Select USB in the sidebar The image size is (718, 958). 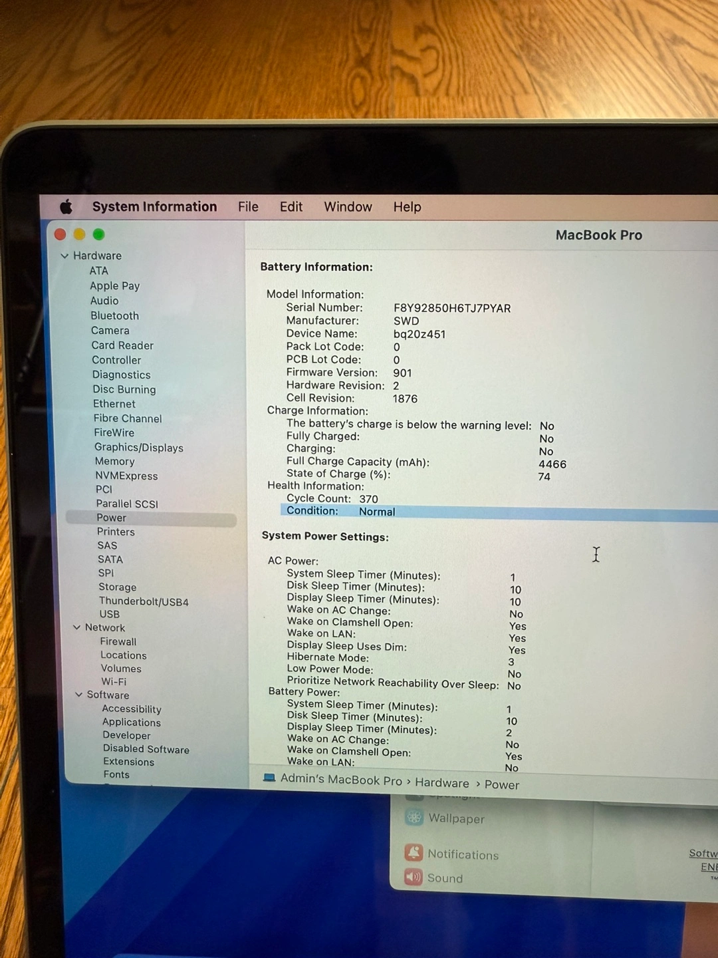(110, 614)
